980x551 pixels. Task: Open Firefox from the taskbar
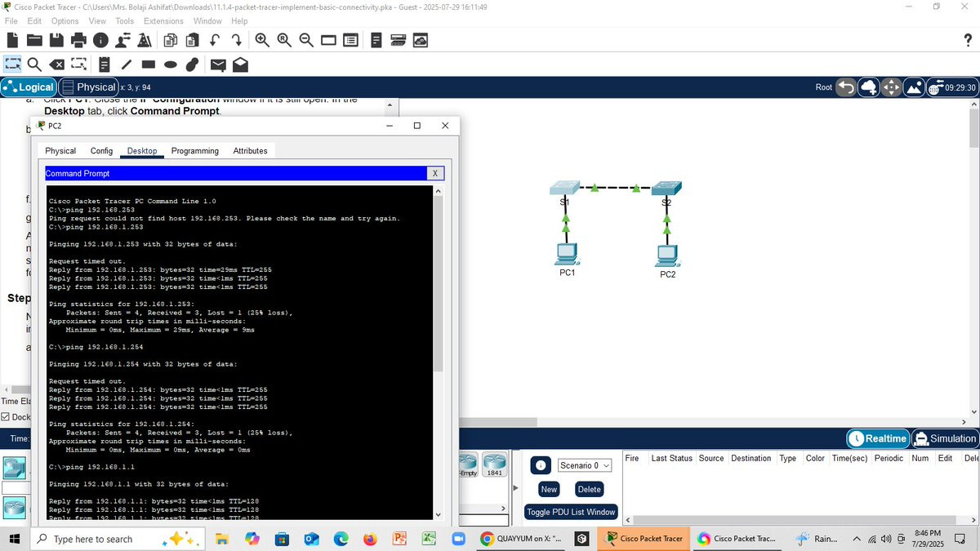click(x=369, y=539)
